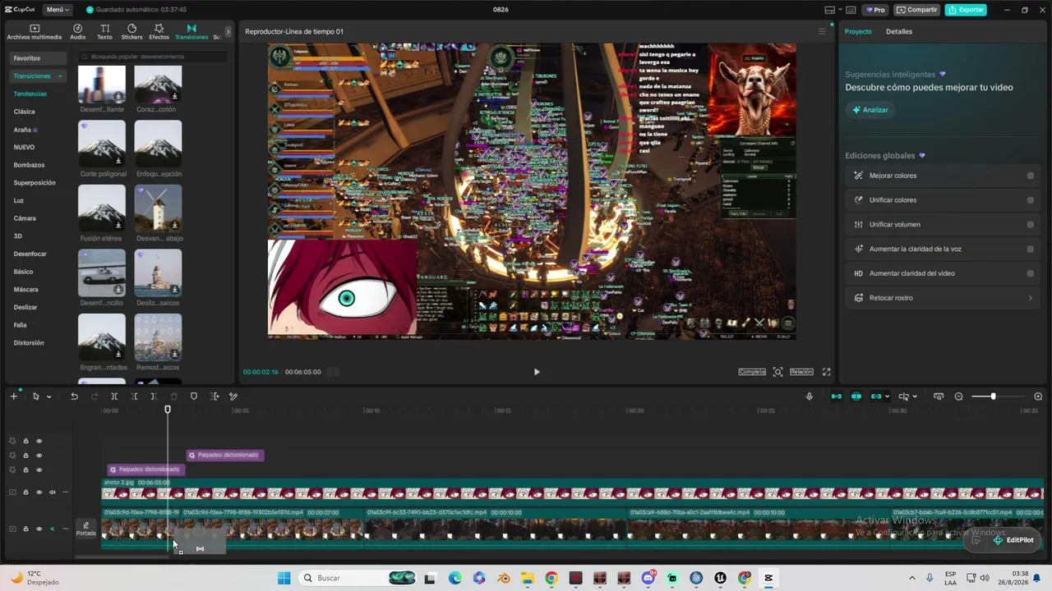Click the Compartir button
Image resolution: width=1052 pixels, height=591 pixels.
point(917,10)
